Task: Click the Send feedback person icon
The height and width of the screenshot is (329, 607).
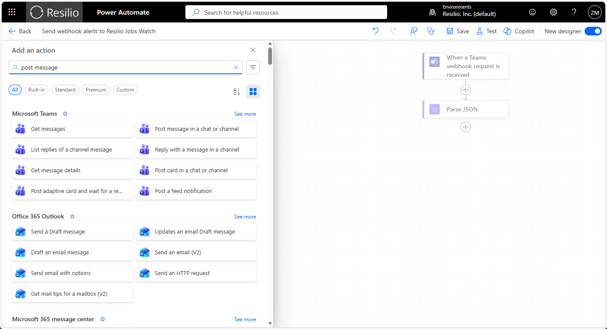Action: [x=414, y=31]
